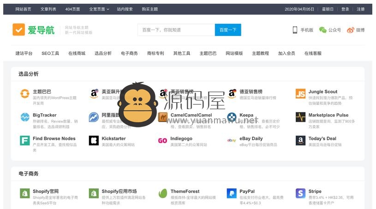Open the 主题巴巴 navigation tab
This screenshot has height=209, width=376.
tap(208, 53)
